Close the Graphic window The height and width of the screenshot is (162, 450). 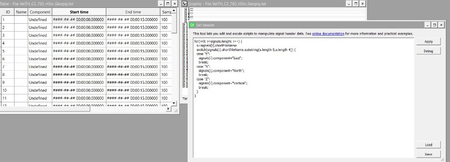click(x=363, y=4)
